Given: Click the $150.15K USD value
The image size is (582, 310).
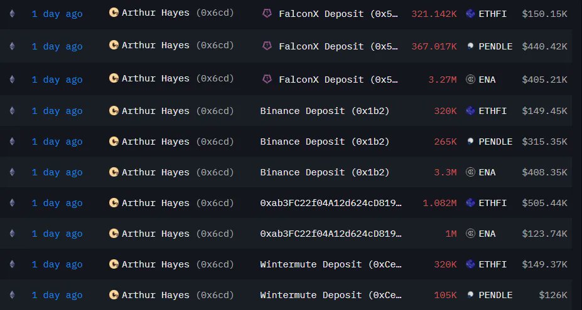Looking at the screenshot, I should pyautogui.click(x=544, y=14).
